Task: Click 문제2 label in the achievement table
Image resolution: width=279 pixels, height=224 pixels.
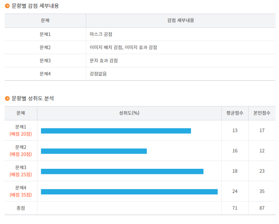Action: [x=21, y=147]
